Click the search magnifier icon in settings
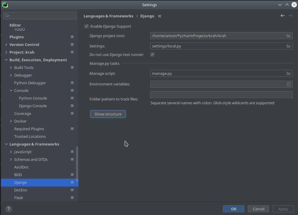Screen dimensions: 298x215 click(7, 16)
